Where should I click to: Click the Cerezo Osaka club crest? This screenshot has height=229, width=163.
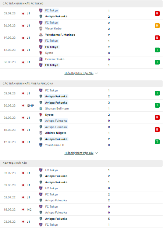(41, 59)
